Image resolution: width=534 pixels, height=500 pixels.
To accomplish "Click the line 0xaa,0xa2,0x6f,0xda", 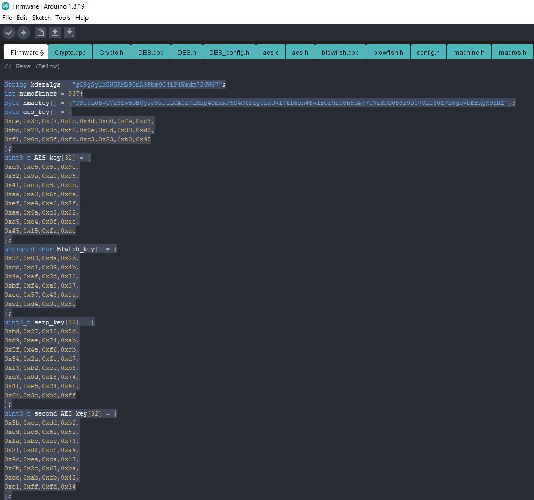I will 41,194.
